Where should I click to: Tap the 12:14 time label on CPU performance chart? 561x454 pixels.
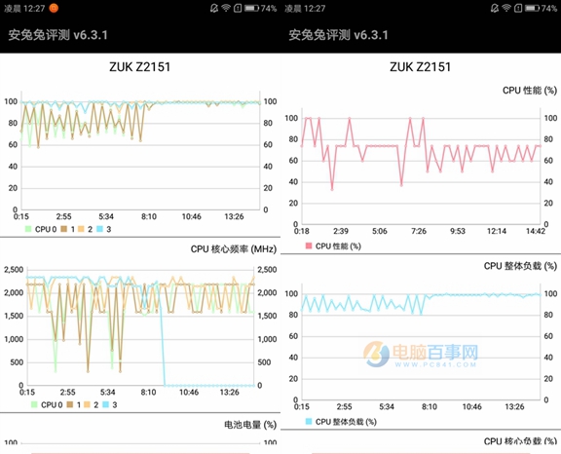(x=497, y=231)
